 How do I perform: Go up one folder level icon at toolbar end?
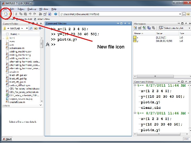point(188,14)
